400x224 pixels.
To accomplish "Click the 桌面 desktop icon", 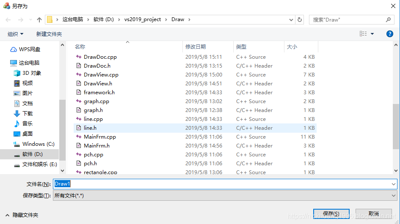I will click(x=17, y=134).
